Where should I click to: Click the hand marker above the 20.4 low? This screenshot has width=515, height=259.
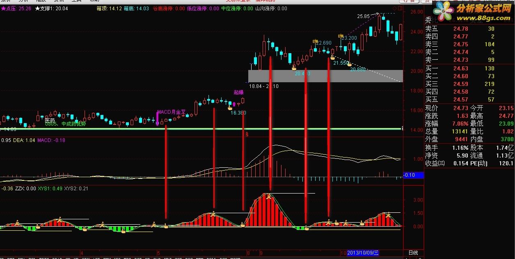tap(294, 68)
